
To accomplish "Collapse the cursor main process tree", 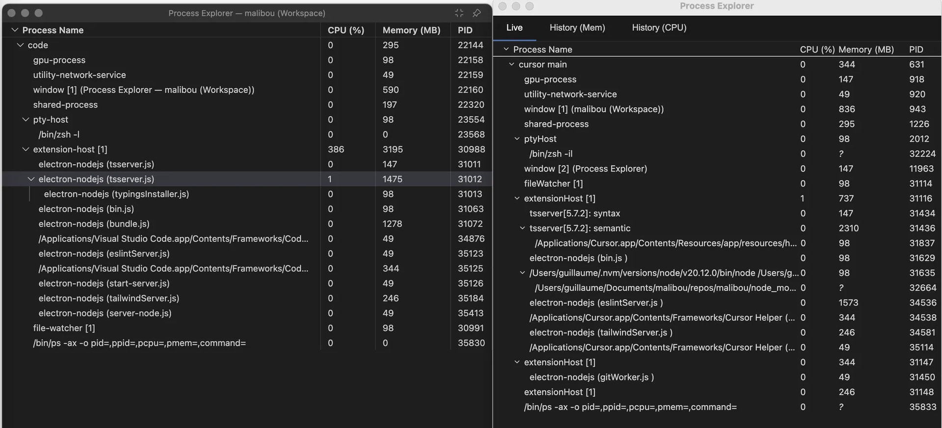I will (x=511, y=64).
